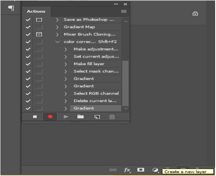Viewport: 216px width, 176px height.
Task: Create a new action set folder
Action: pyautogui.click(x=80, y=117)
